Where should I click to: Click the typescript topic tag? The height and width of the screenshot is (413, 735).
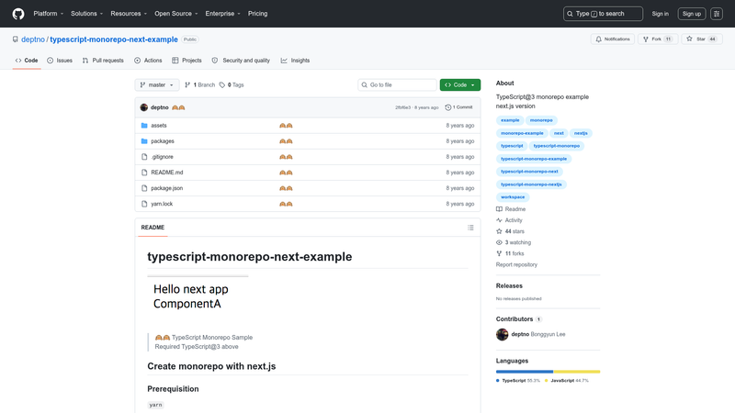pyautogui.click(x=512, y=146)
